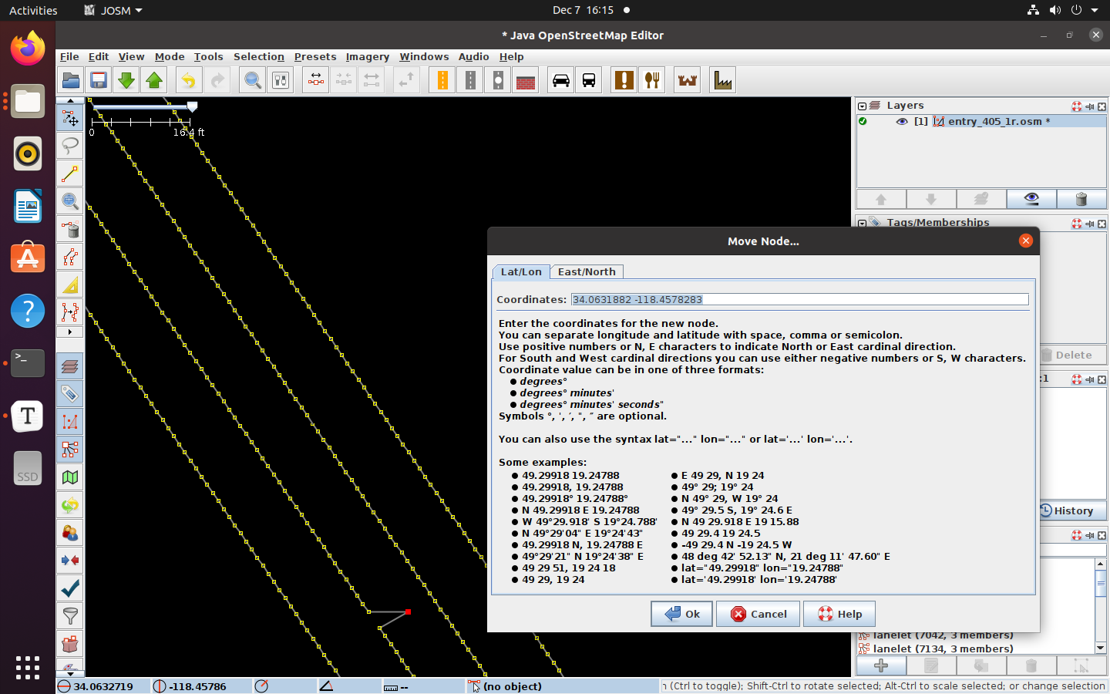Image resolution: width=1110 pixels, height=694 pixels.
Task: Pin the Layers panel with the pin icon
Action: click(x=1089, y=106)
